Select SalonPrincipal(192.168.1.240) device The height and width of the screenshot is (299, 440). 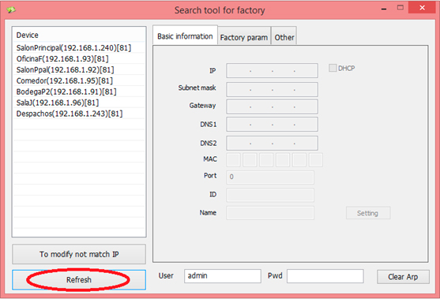tap(79, 48)
